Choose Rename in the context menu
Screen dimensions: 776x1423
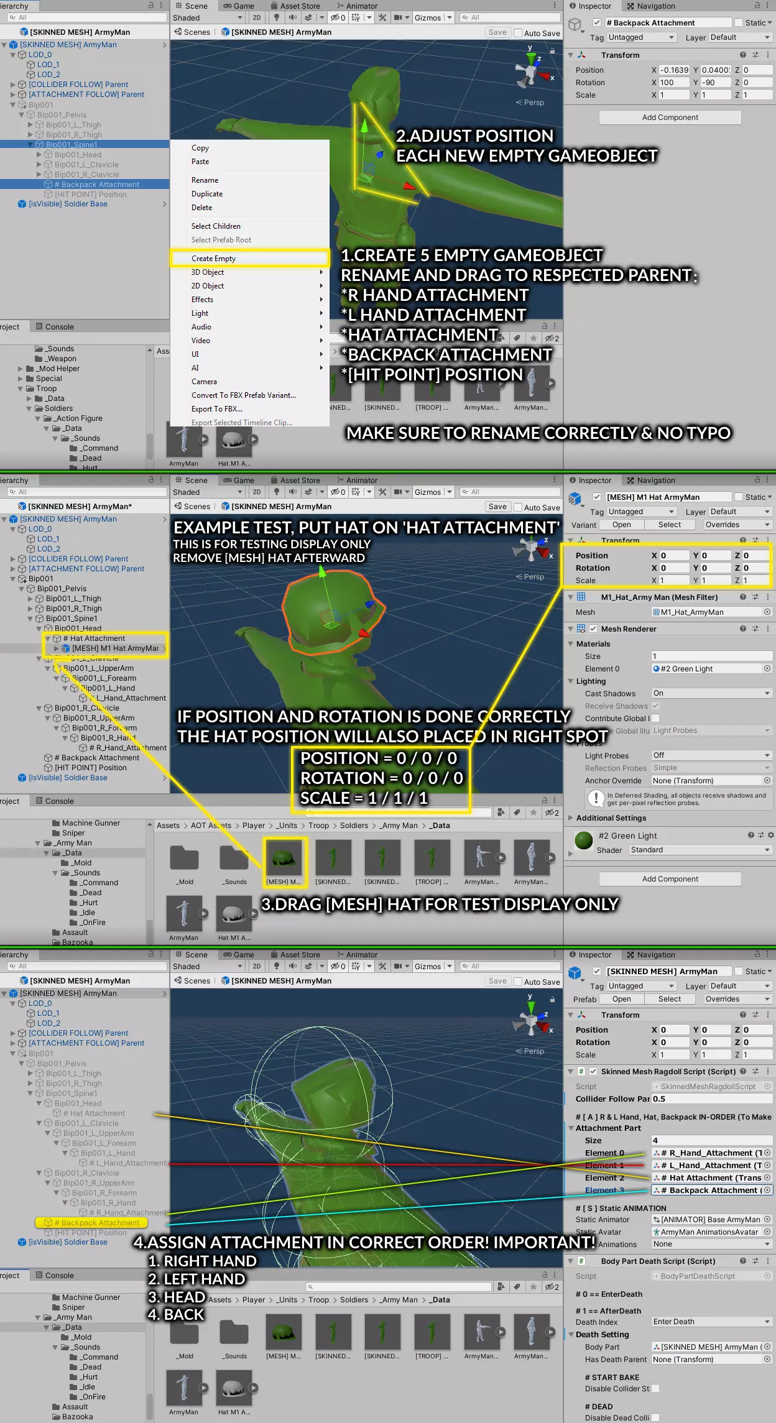tap(250, 180)
